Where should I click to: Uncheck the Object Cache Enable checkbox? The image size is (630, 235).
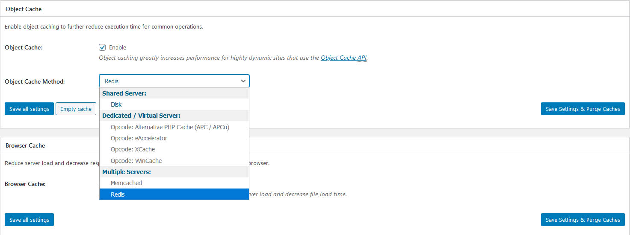click(102, 47)
